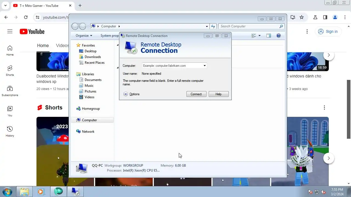Open the Explorer Help question mark icon

click(279, 36)
